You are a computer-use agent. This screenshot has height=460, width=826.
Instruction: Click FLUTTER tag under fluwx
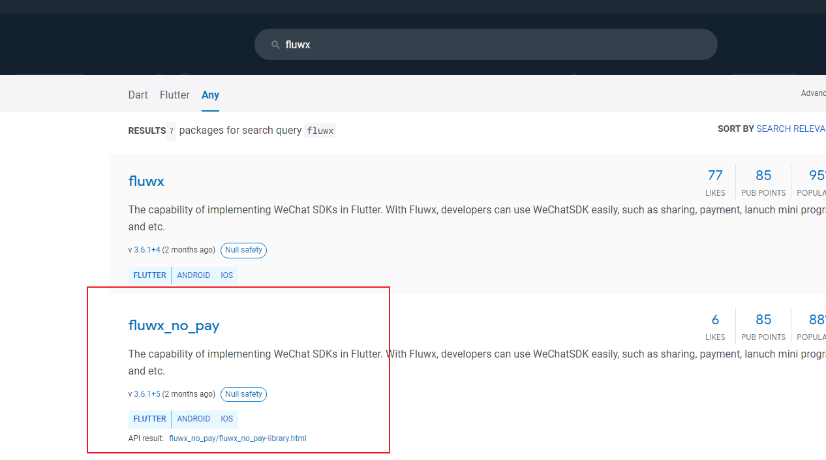point(149,275)
